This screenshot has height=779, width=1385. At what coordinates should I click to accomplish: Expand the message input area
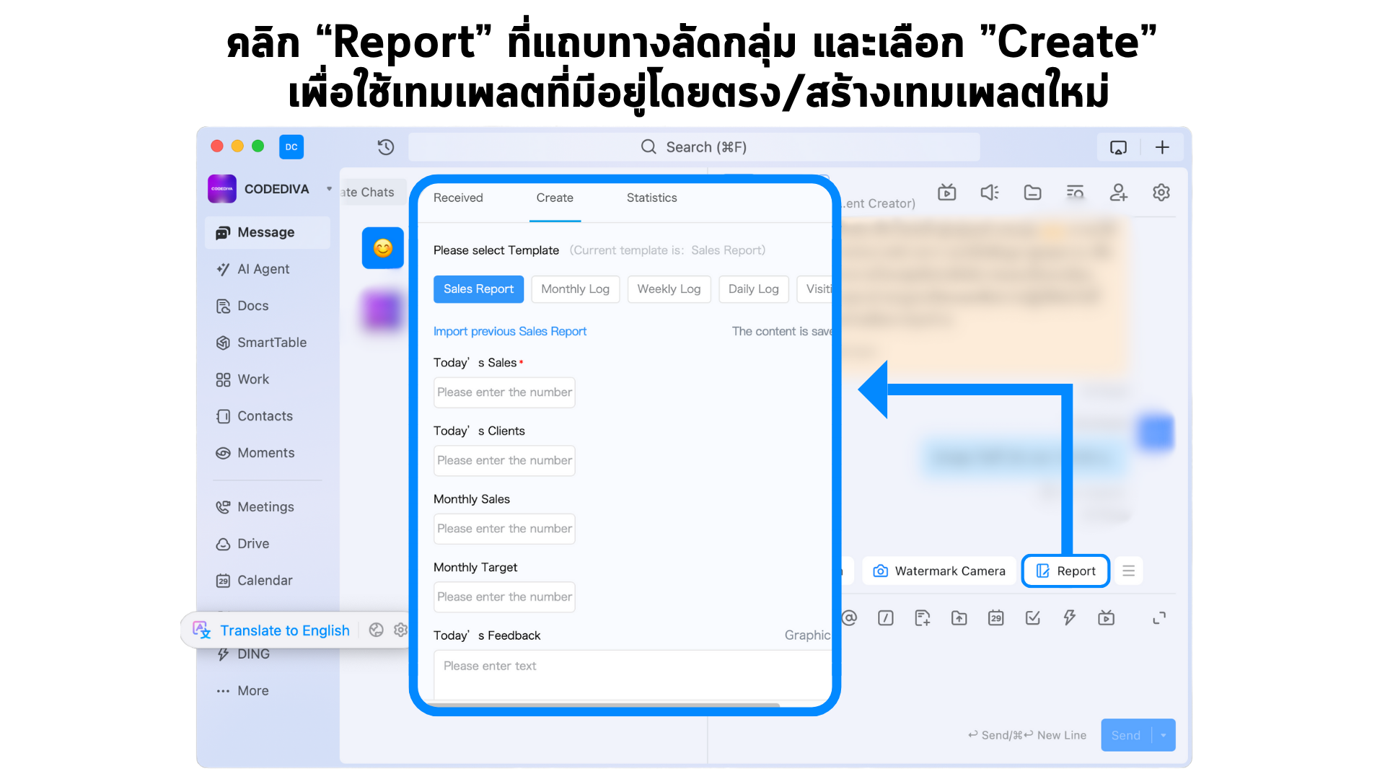point(1159,618)
